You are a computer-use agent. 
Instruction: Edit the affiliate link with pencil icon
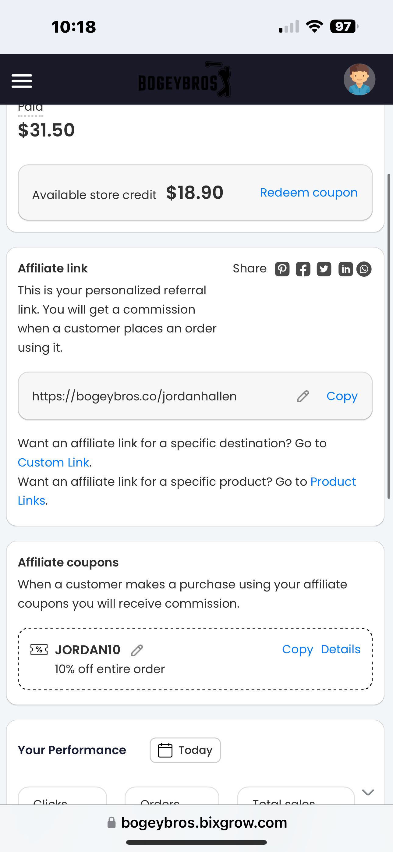(303, 396)
